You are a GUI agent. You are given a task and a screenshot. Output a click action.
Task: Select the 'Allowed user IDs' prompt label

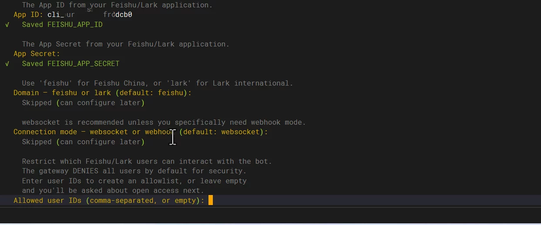pyautogui.click(x=109, y=200)
